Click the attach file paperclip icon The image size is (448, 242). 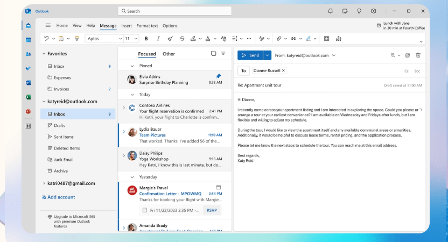[x=279, y=39]
